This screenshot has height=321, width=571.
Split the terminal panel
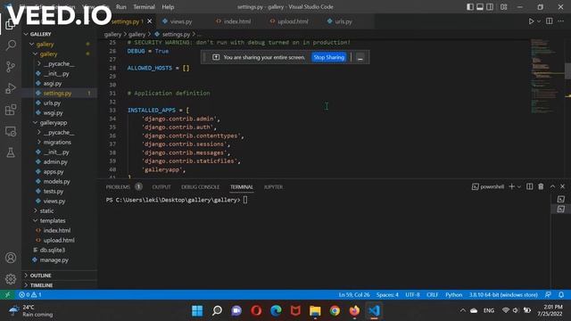tap(529, 186)
